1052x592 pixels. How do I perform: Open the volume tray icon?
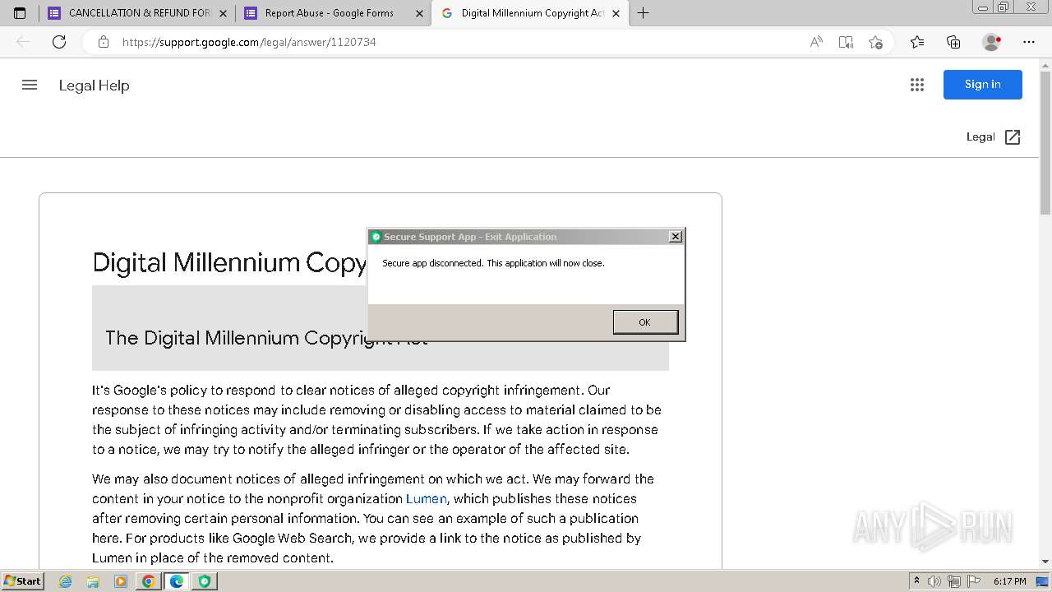[x=934, y=581]
